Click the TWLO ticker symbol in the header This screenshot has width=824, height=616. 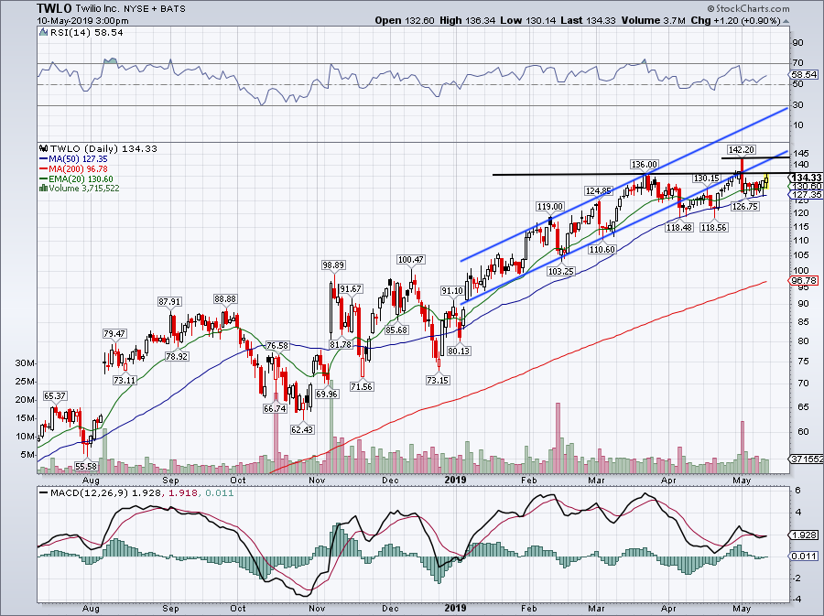[52, 8]
